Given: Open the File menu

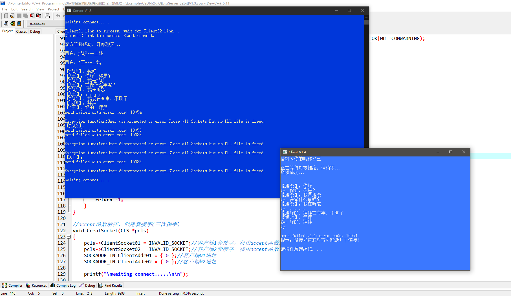Looking at the screenshot, I should click(5, 9).
